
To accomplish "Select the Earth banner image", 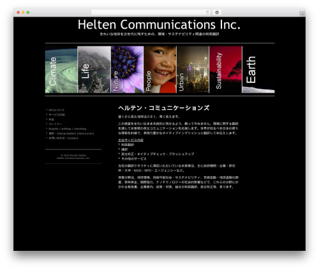I will 258,70.
